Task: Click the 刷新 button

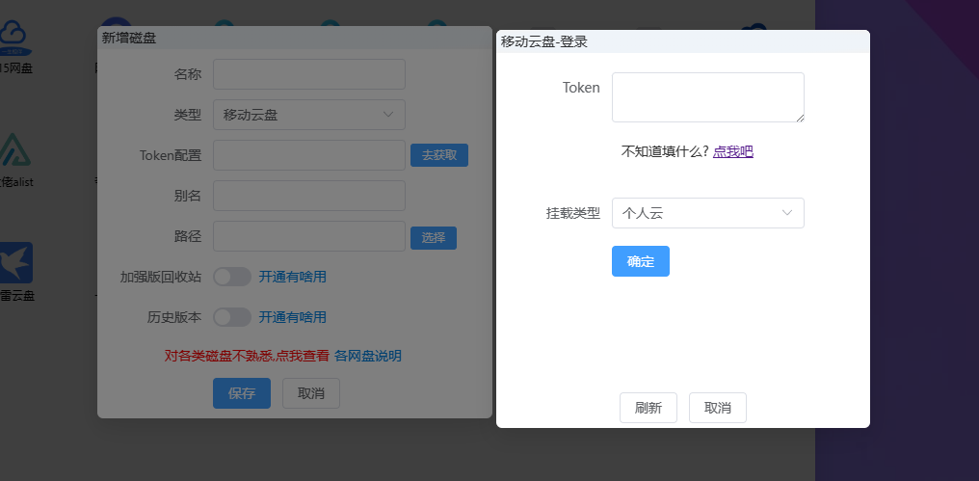Action: (648, 408)
